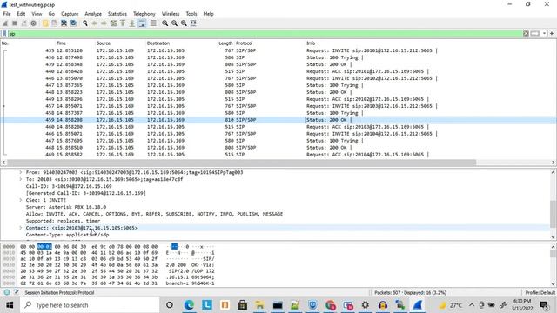Image resolution: width=557 pixels, height=313 pixels.
Task: Open the Tools menu
Action: click(x=191, y=14)
